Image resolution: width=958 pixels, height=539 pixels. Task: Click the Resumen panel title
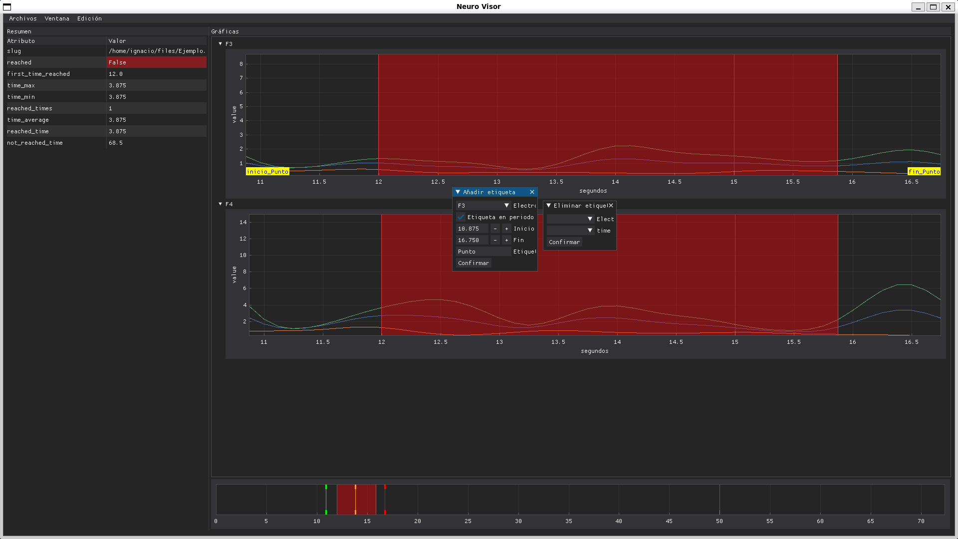click(x=19, y=31)
